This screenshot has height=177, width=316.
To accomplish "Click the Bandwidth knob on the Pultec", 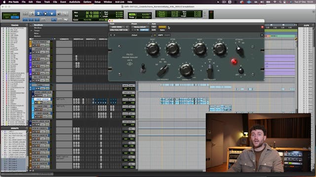I will point(186,70).
